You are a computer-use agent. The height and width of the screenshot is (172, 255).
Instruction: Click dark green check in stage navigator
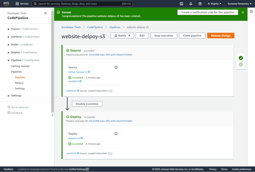click(x=241, y=58)
